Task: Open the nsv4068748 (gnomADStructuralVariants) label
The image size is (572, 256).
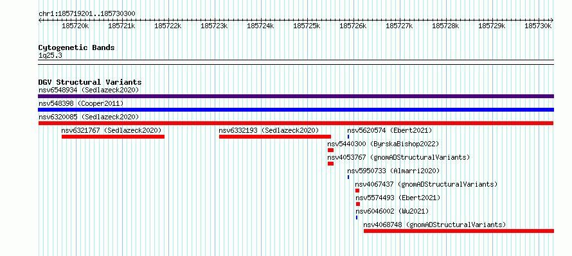Action: click(x=434, y=225)
